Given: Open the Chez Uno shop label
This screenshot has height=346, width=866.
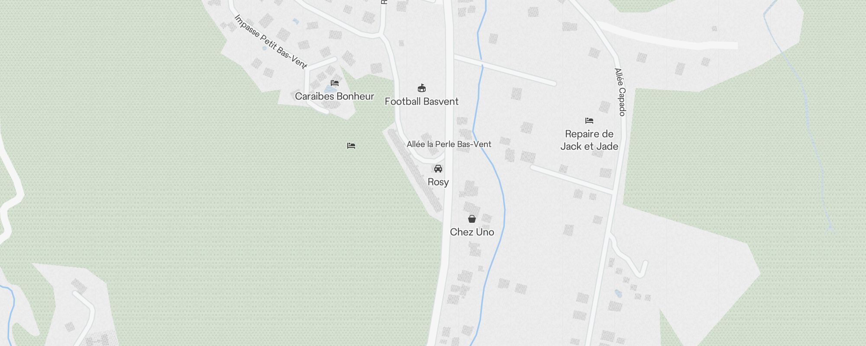Looking at the screenshot, I should 472,232.
